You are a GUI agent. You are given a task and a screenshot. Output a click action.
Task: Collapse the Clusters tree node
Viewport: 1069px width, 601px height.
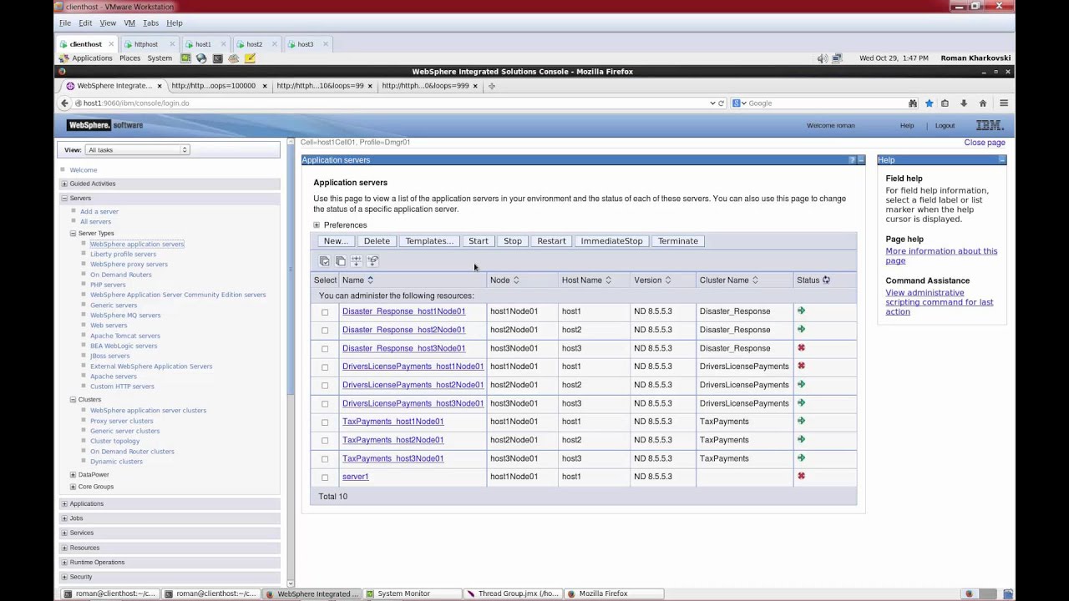click(x=73, y=400)
